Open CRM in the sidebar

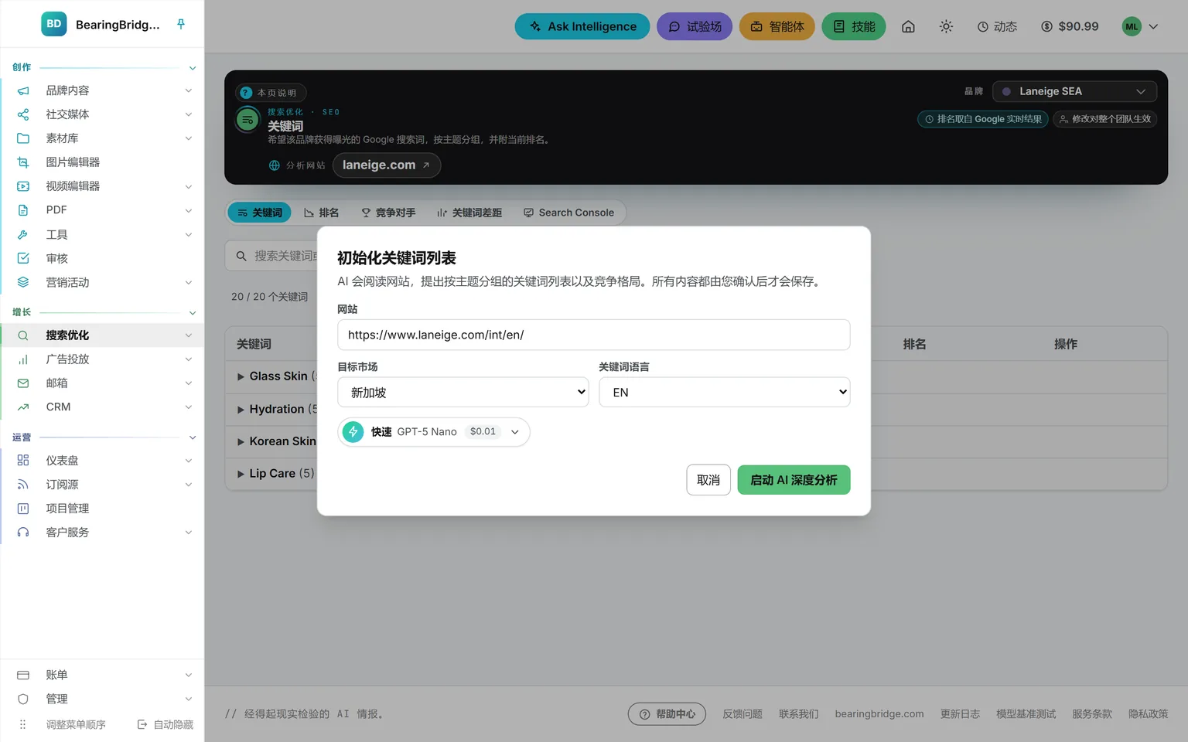coord(102,407)
